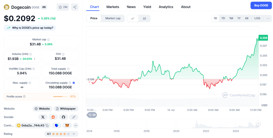Viewport: 273px width, 138px height.
Task: Click the Max. supply info icon
Action: [30, 83]
